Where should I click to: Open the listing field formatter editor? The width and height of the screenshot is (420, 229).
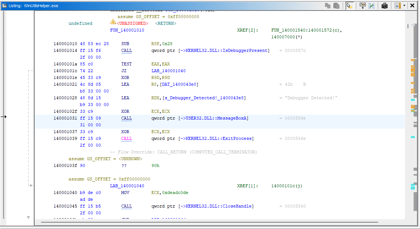(x=362, y=6)
